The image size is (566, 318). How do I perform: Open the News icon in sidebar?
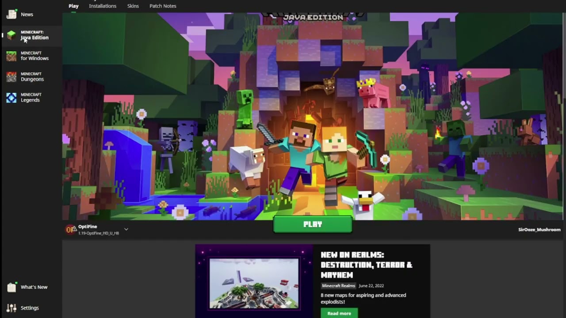pos(11,14)
